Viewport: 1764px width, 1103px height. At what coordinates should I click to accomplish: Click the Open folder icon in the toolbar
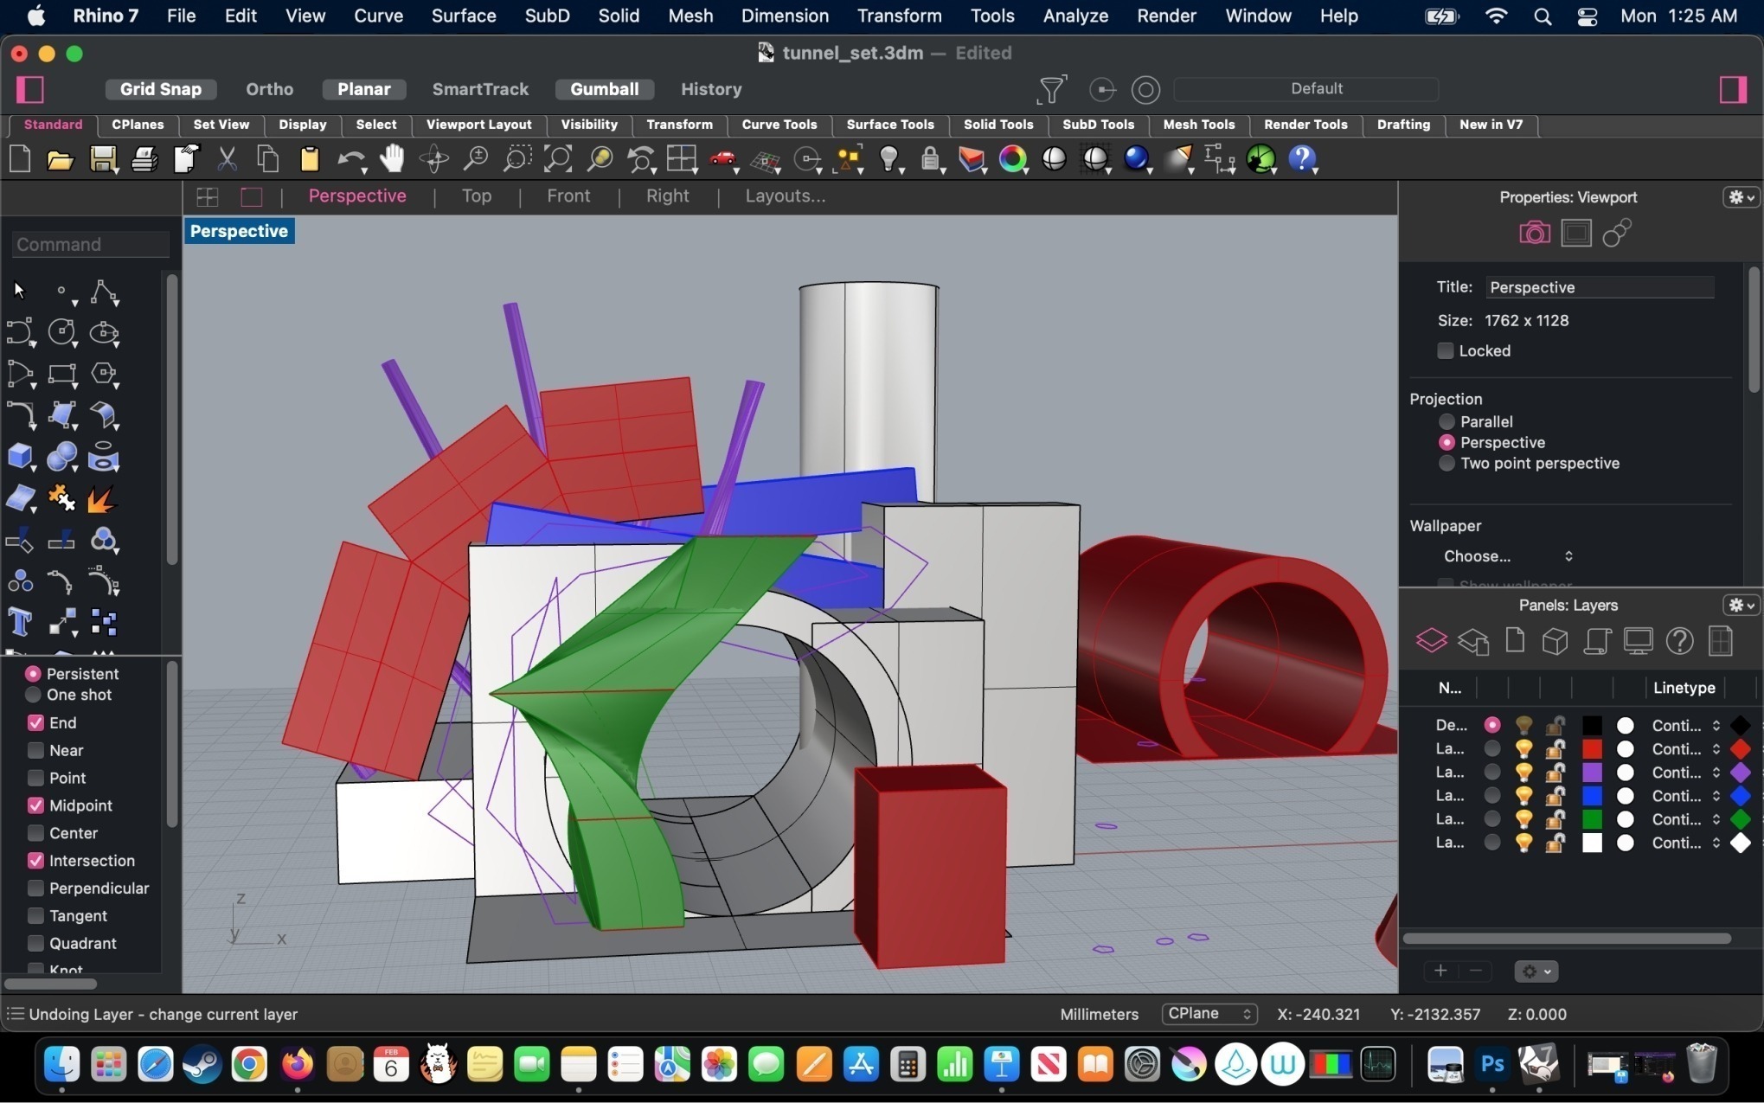(x=61, y=159)
